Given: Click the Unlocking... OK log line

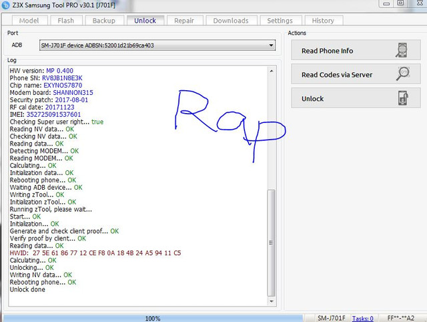Looking at the screenshot, I should pyautogui.click(x=32, y=268).
